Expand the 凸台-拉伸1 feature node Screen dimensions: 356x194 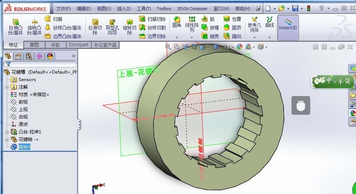click(7, 132)
